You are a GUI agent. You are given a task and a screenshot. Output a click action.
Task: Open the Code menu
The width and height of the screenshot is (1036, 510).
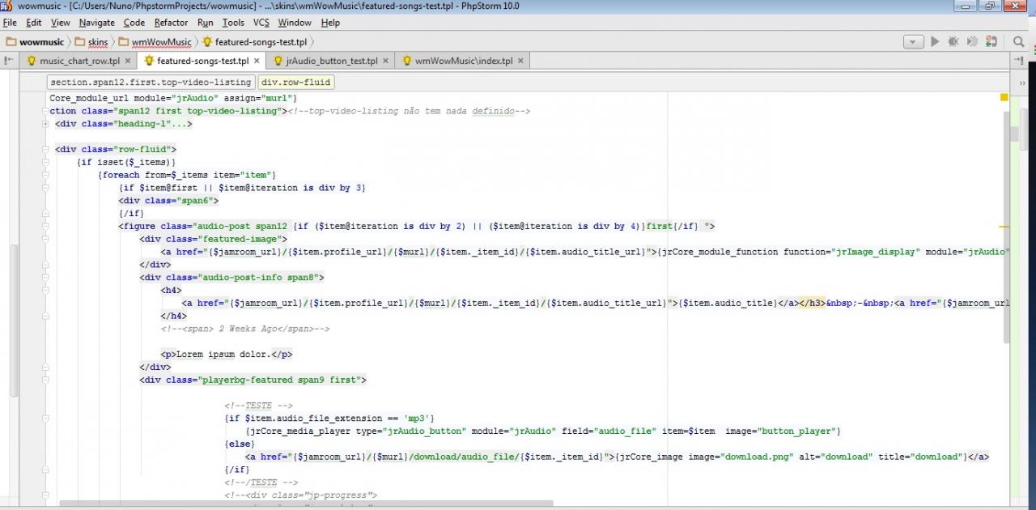(134, 23)
